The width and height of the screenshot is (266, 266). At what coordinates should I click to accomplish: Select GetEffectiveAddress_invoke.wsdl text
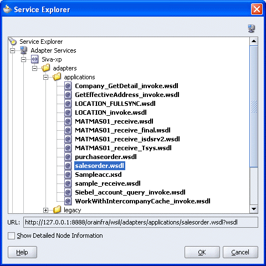(x=127, y=95)
